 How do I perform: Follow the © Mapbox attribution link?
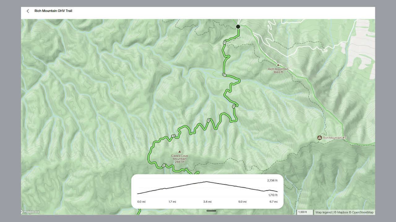point(341,212)
